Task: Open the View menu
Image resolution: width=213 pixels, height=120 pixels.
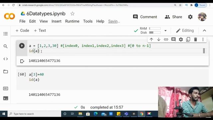Action: [44, 21]
